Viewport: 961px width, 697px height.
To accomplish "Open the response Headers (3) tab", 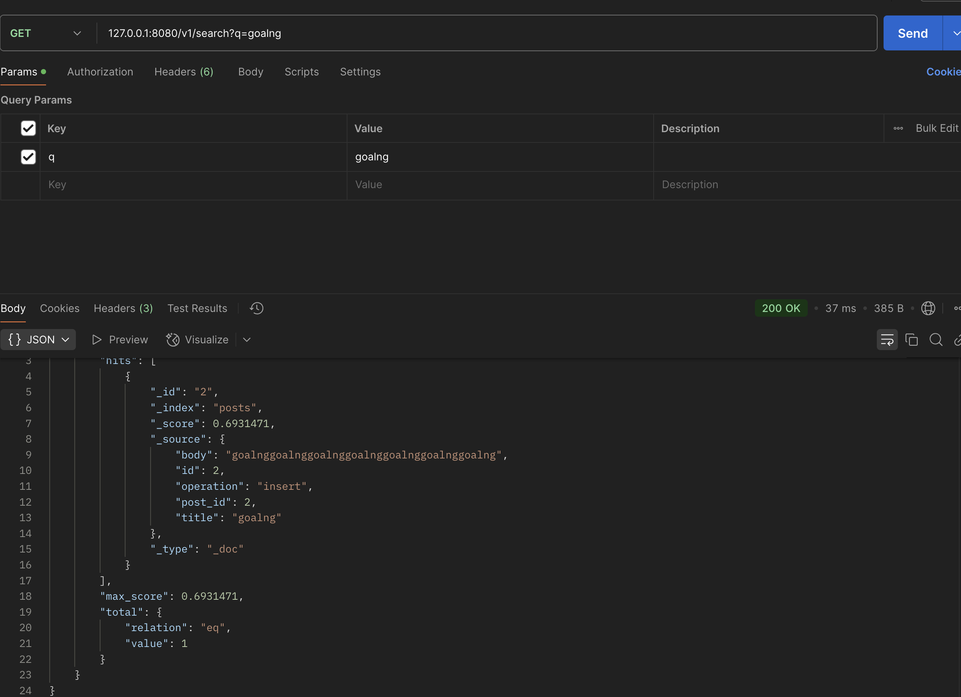I will click(x=124, y=308).
